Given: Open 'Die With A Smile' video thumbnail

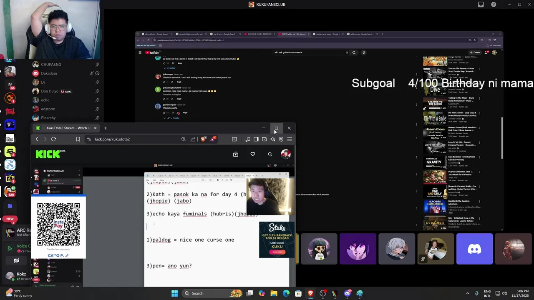Looking at the screenshot, I should pos(435,117).
